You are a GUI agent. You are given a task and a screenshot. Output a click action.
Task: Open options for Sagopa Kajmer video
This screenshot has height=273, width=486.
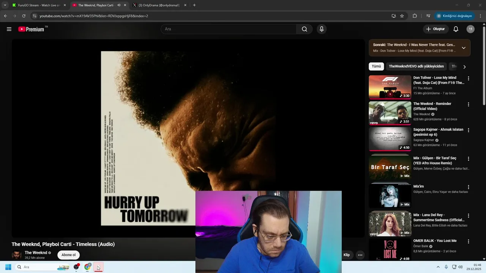coord(468,130)
